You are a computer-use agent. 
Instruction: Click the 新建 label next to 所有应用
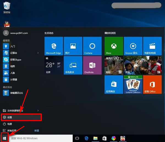pos(37,130)
